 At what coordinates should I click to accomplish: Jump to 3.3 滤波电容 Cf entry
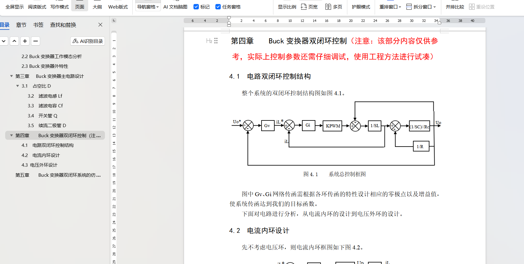point(45,106)
